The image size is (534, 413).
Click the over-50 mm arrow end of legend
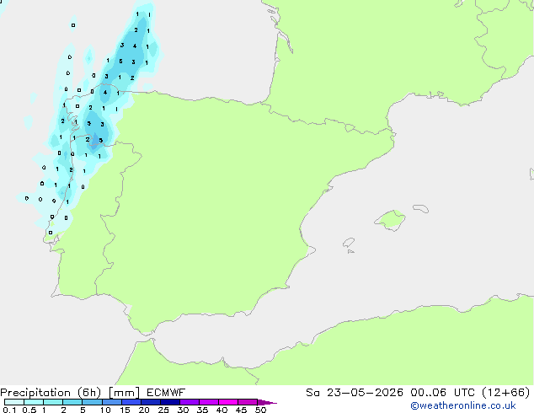pyautogui.click(x=267, y=402)
